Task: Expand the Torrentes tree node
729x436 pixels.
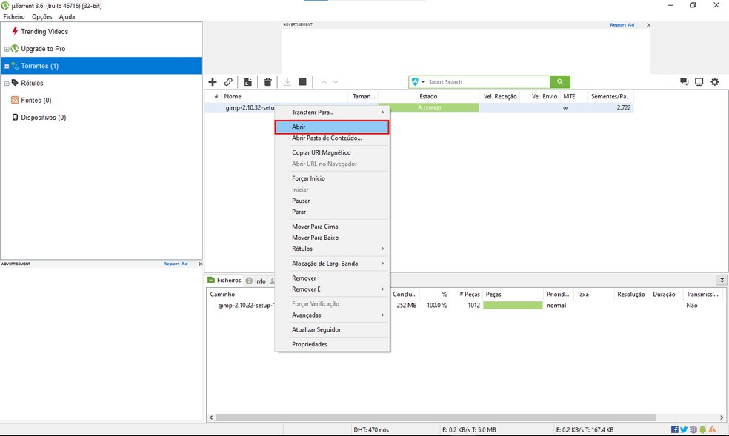Action: [7, 67]
